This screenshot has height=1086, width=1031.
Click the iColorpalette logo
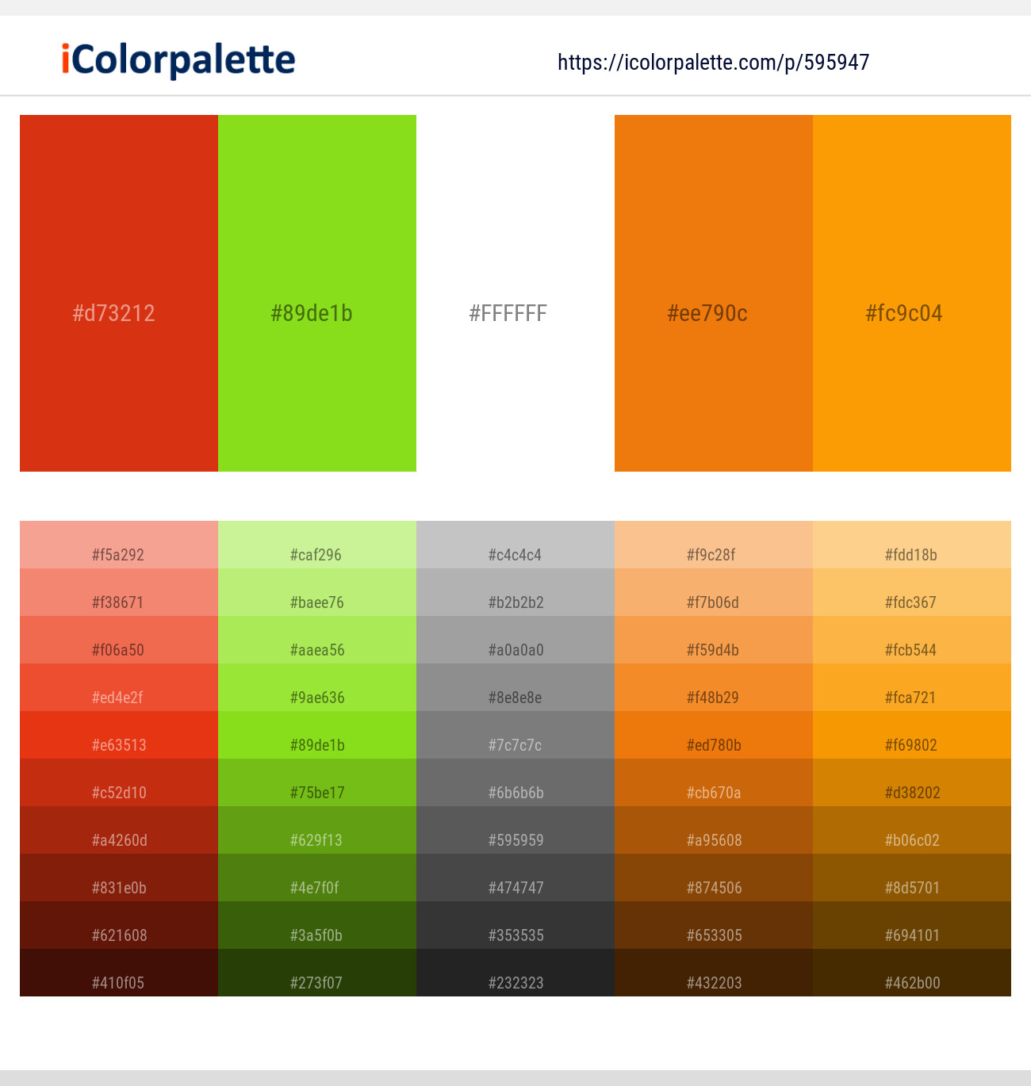(178, 61)
